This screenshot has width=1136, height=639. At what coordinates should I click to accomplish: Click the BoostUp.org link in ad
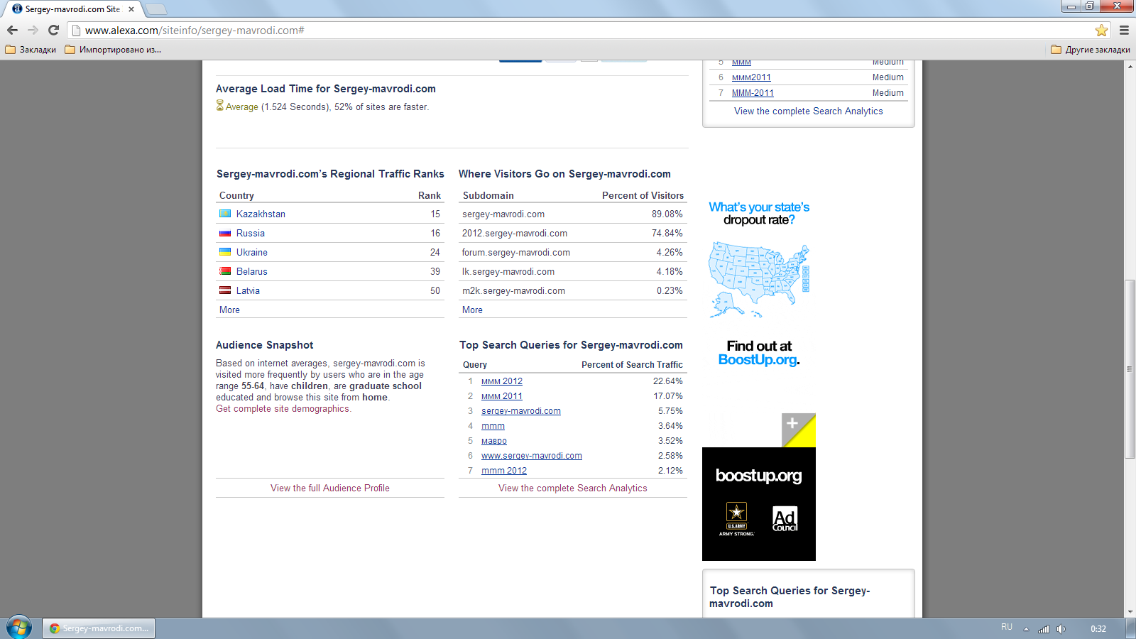tap(758, 359)
